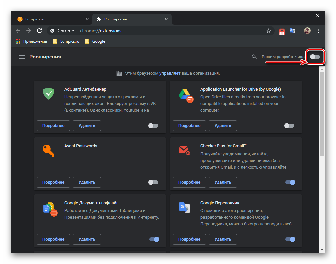The image size is (336, 264).
Task: Open the Lumpics.ru bookmark folder
Action: (66, 41)
